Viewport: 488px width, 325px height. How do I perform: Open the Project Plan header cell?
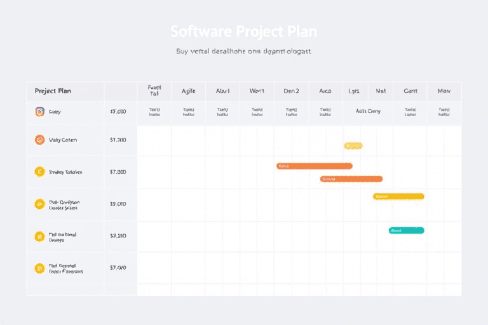click(53, 91)
